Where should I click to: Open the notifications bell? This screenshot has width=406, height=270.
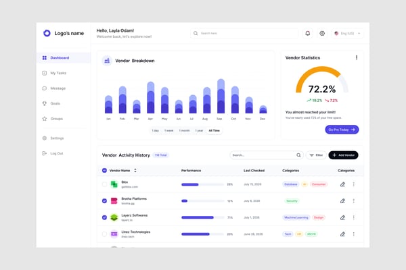point(308,33)
